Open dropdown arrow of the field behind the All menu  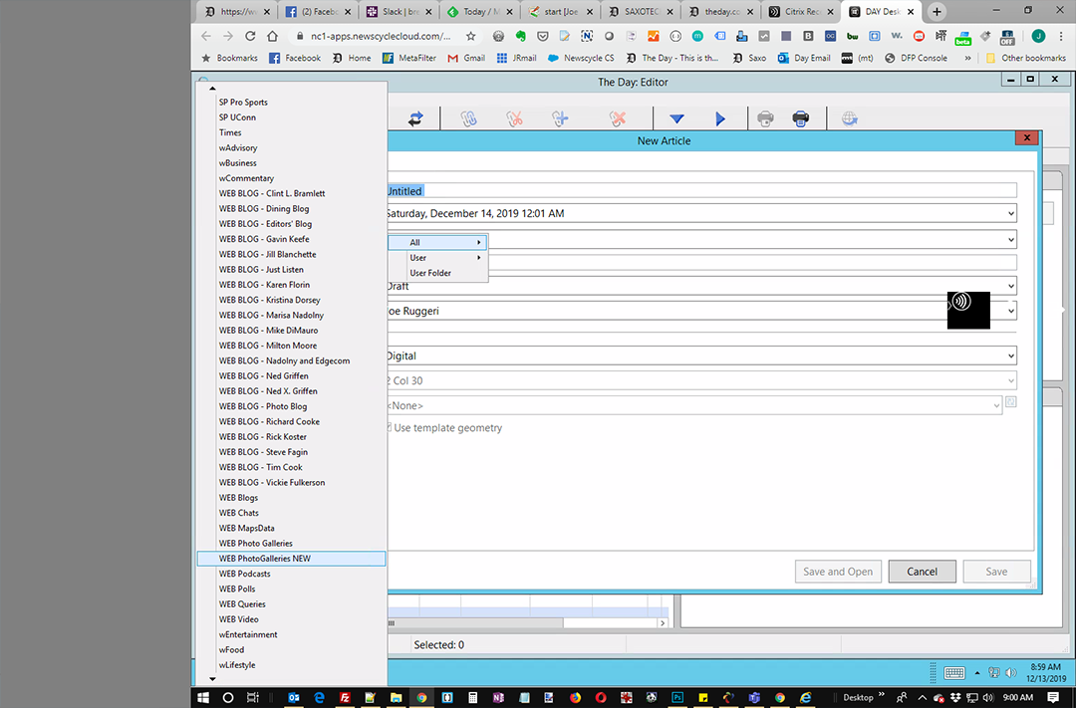tap(1011, 239)
